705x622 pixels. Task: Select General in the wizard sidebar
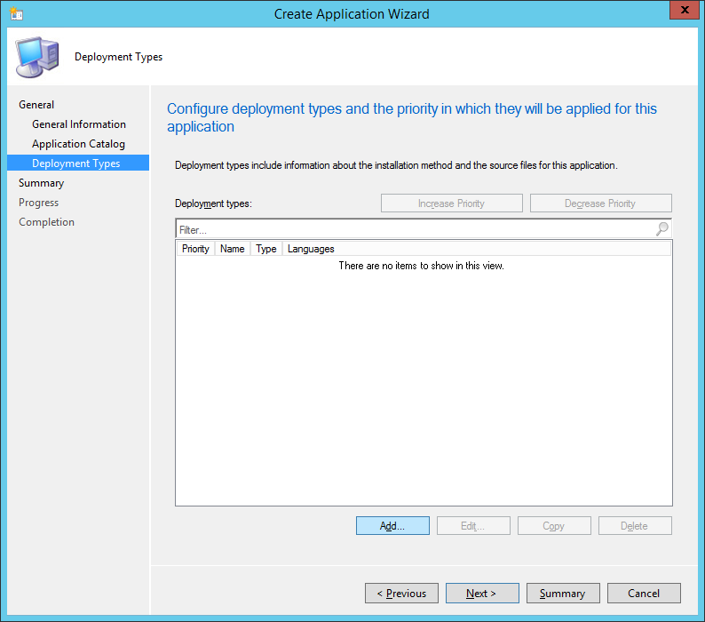(x=36, y=105)
